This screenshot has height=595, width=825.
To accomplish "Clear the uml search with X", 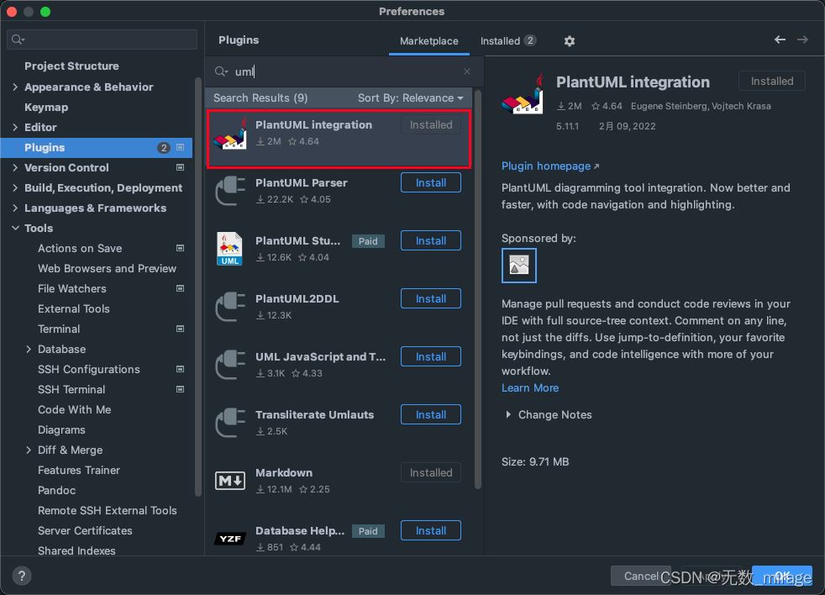I will [x=467, y=71].
